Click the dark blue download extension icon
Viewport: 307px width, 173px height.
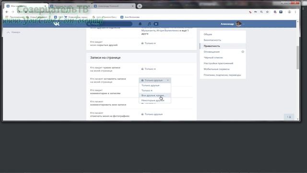(x=281, y=12)
